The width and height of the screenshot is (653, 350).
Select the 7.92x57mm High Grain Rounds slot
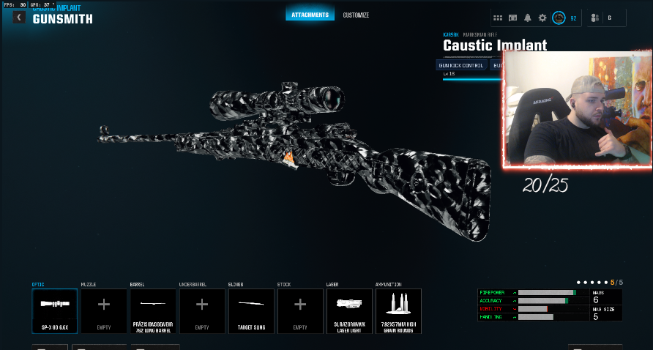click(398, 311)
